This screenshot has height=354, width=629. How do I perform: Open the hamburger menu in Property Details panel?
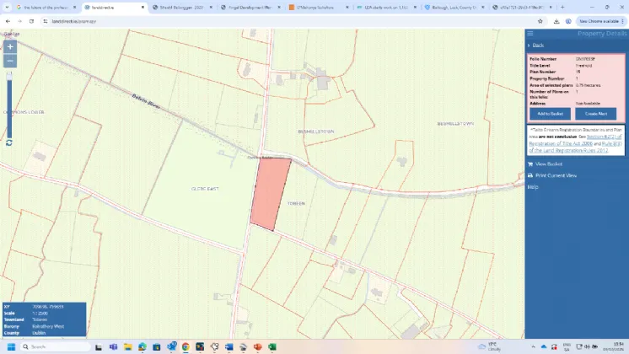point(530,34)
